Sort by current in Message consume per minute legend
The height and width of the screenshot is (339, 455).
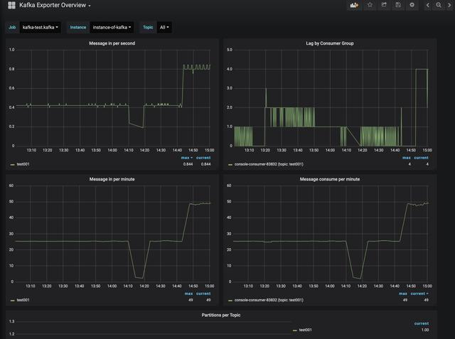tap(419, 294)
